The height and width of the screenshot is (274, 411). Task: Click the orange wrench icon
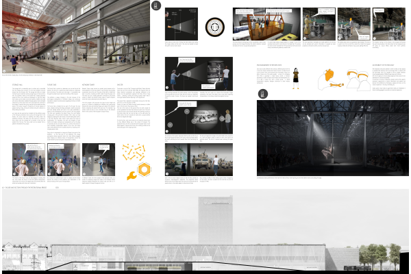coord(132,175)
